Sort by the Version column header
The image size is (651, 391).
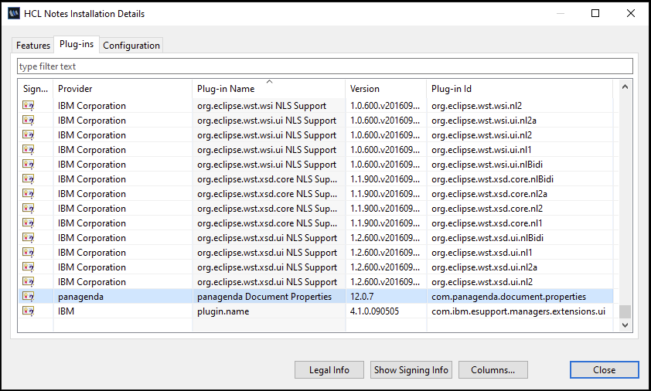coord(386,88)
